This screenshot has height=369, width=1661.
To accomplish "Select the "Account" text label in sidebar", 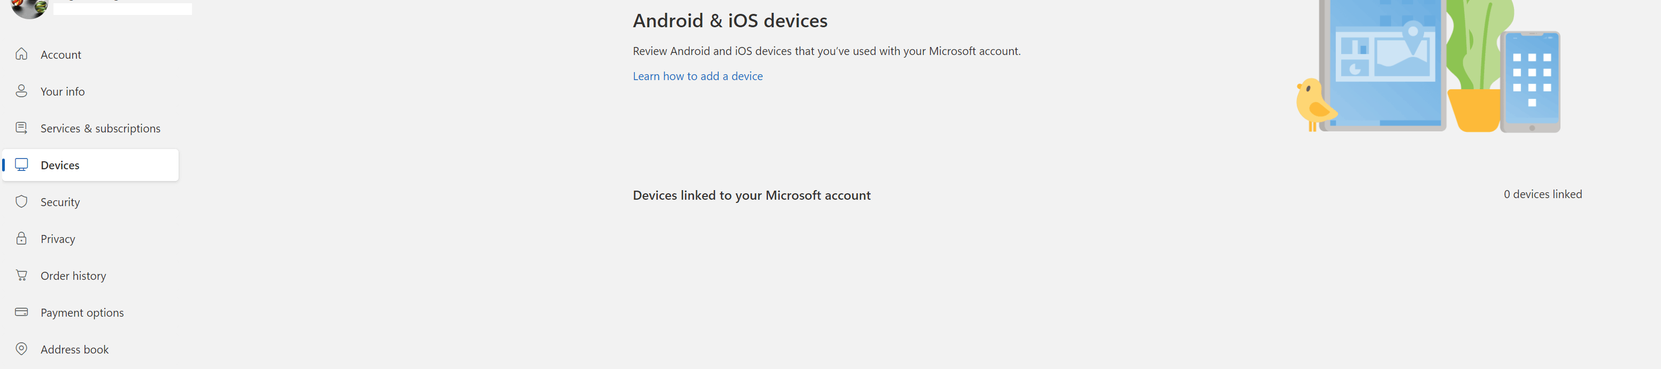I will pos(60,55).
